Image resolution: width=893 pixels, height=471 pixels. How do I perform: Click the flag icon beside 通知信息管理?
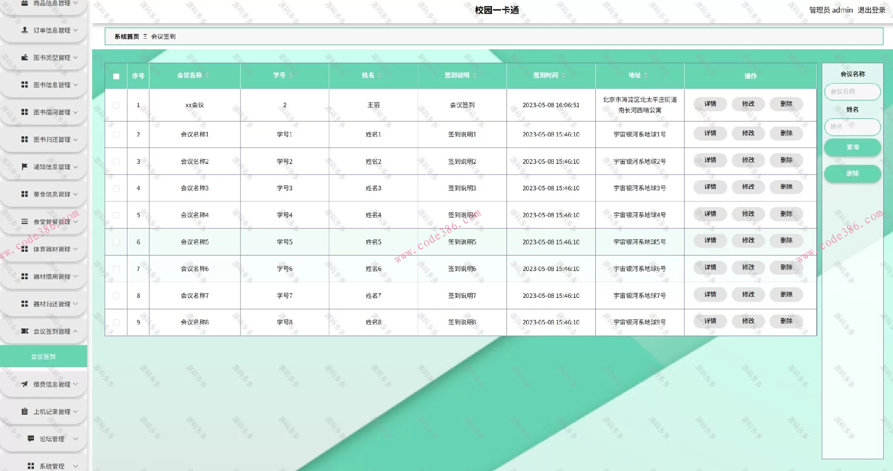(x=25, y=167)
